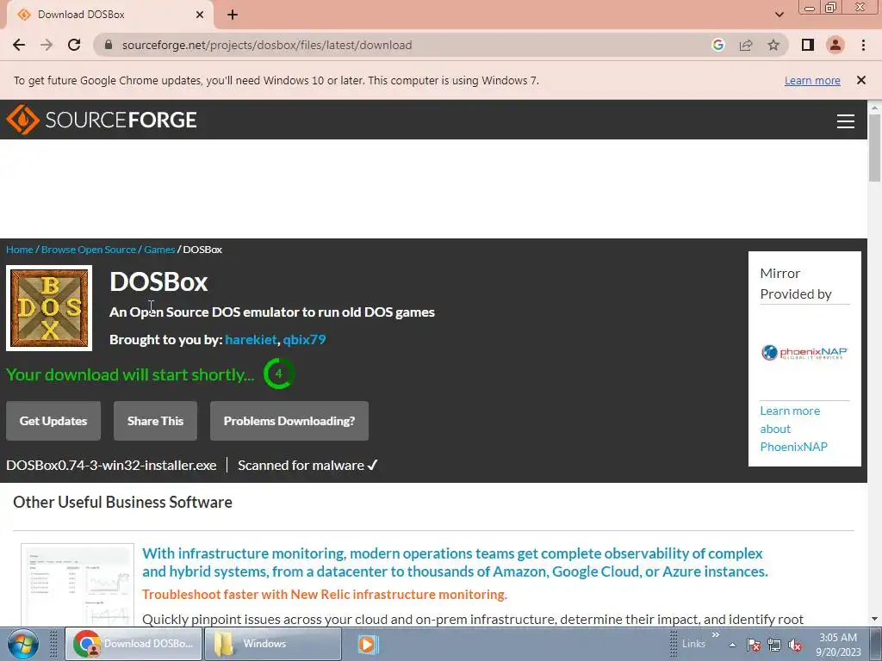Click the Troubleshoot faster with New Relic text
Screen dimensions: 882x661
tap(325, 595)
